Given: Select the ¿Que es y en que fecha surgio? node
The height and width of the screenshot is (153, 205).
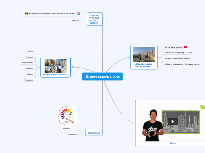Looking at the screenshot, I should pos(94,19).
